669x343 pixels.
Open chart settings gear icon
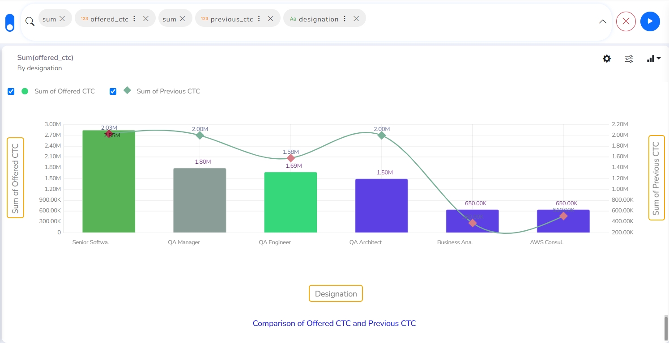point(607,59)
